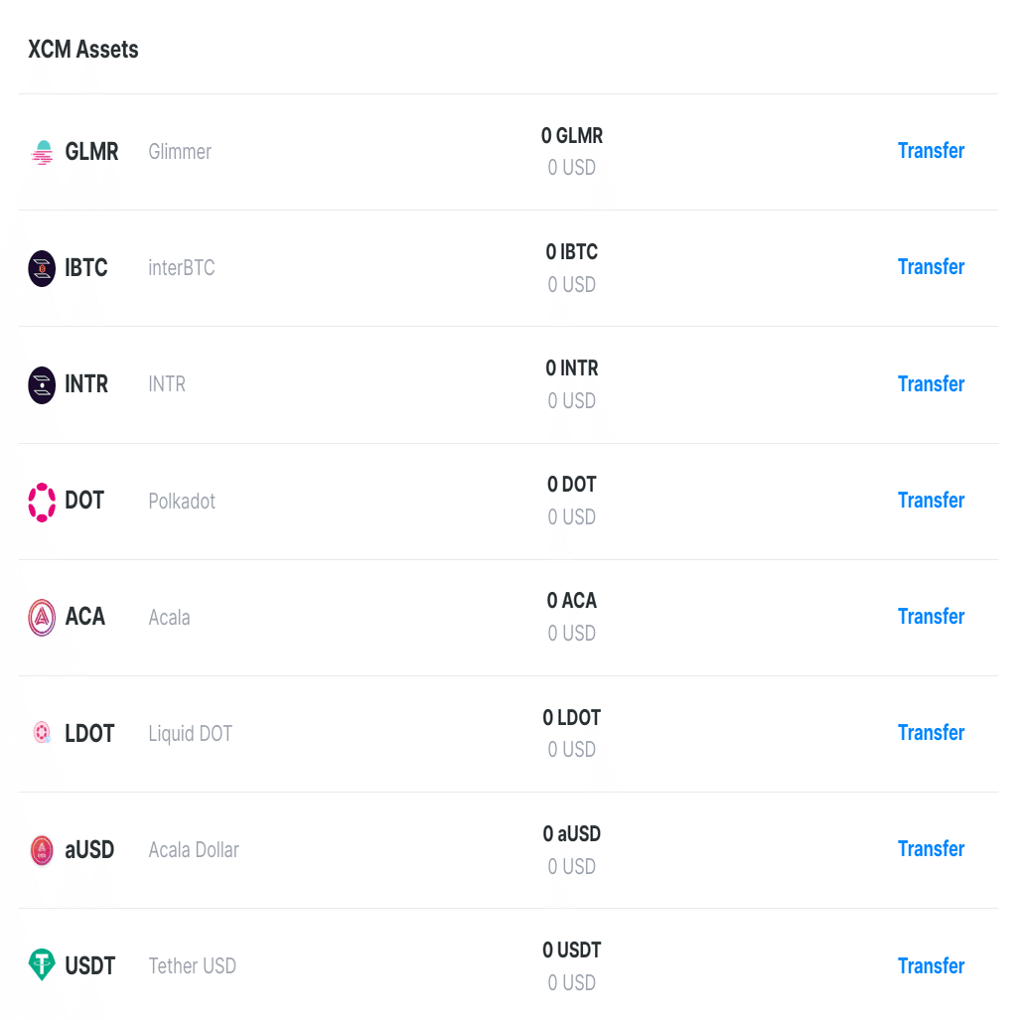Transfer aUSD Acala Dollar
1020x1020 pixels.
click(931, 849)
